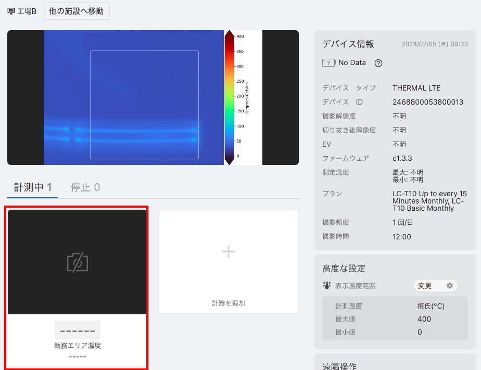
Task: Click the 表示温度範囲 label
Action: (355, 286)
